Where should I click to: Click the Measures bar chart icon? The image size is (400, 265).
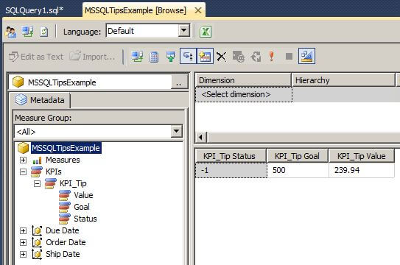click(x=37, y=160)
